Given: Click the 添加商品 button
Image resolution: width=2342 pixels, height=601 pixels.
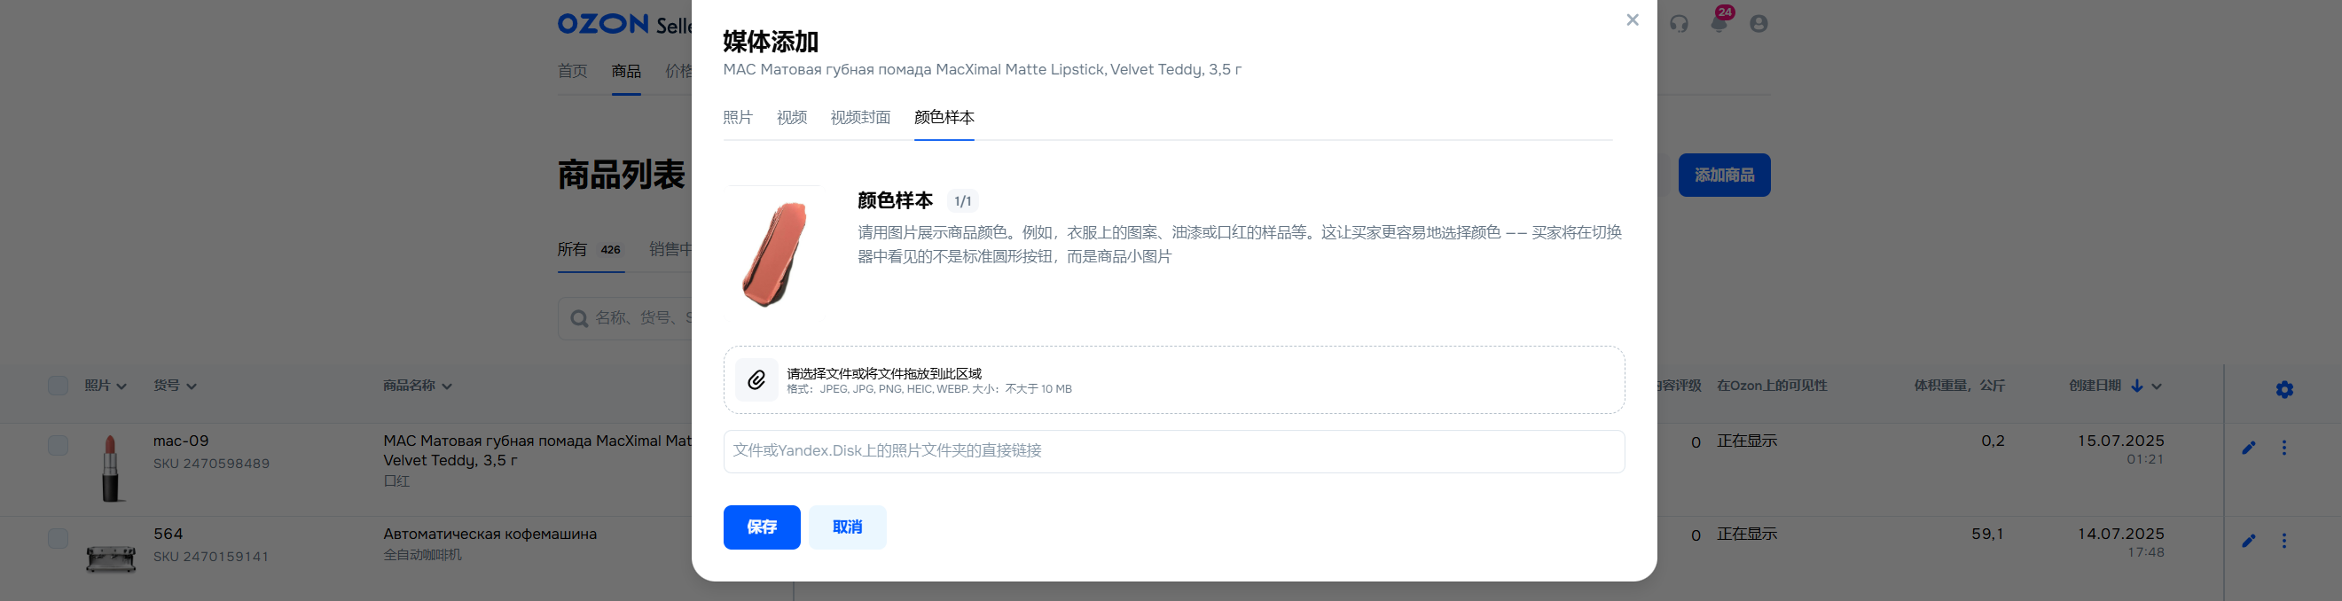Looking at the screenshot, I should coord(1724,176).
